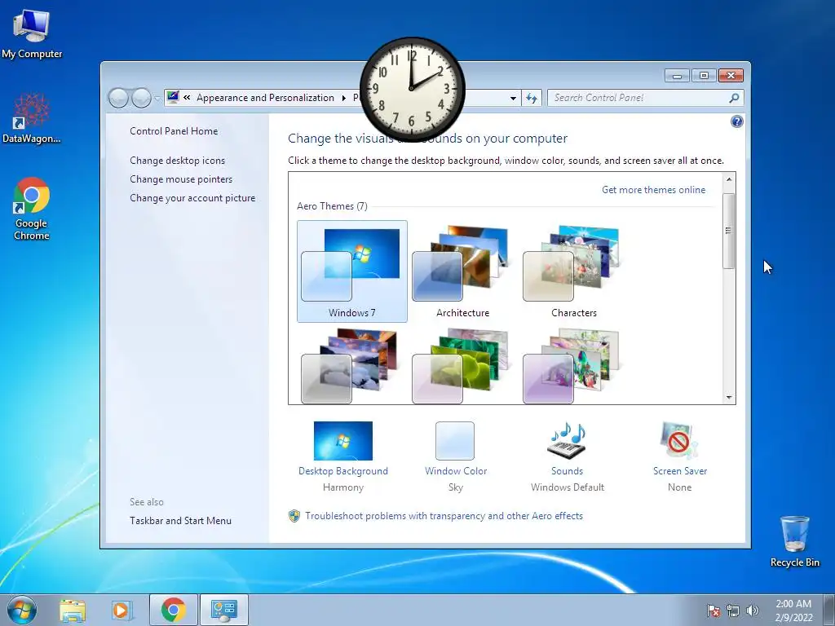The width and height of the screenshot is (835, 626).
Task: Click the Windows Start orb
Action: (21, 610)
